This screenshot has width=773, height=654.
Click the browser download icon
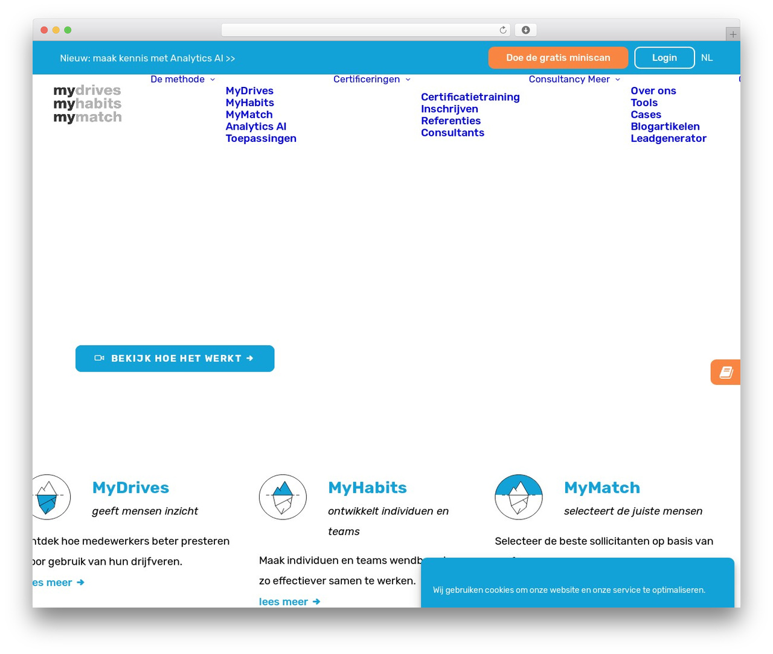[x=526, y=30]
